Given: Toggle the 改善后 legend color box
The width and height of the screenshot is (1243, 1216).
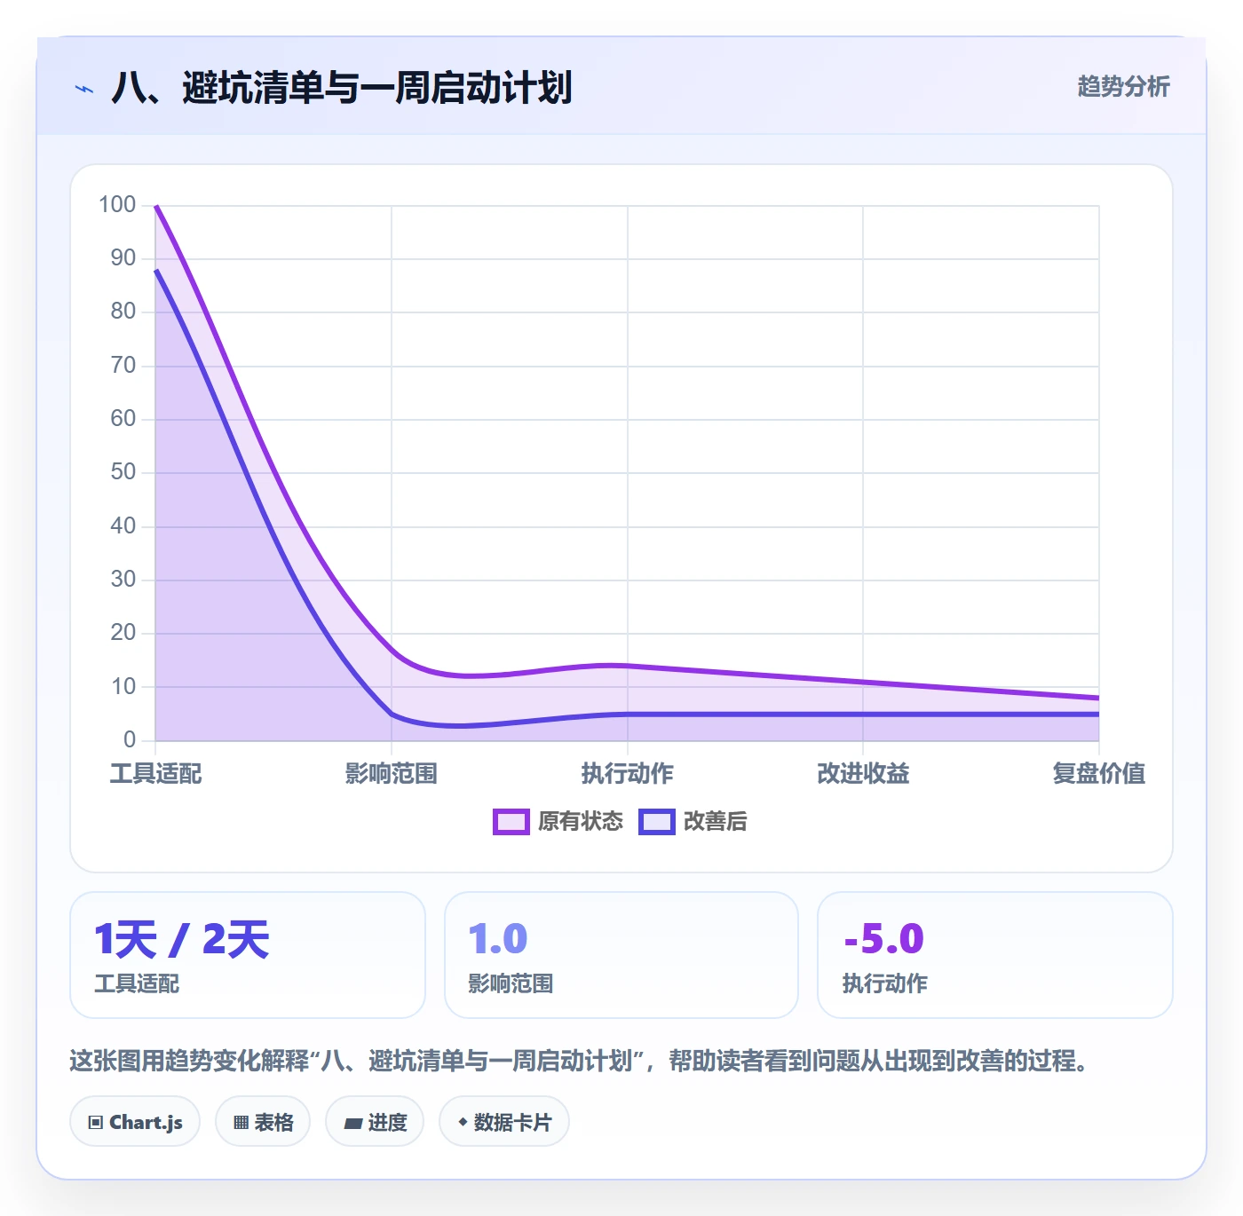Looking at the screenshot, I should pyautogui.click(x=657, y=822).
